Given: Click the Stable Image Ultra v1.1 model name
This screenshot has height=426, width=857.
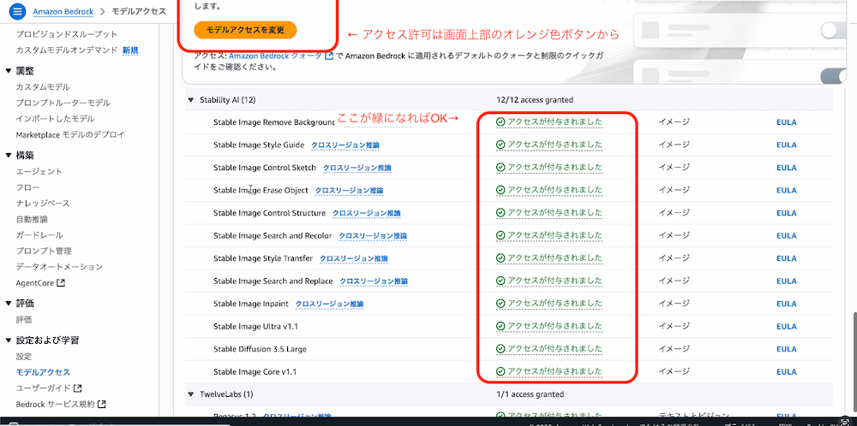Looking at the screenshot, I should pos(255,327).
